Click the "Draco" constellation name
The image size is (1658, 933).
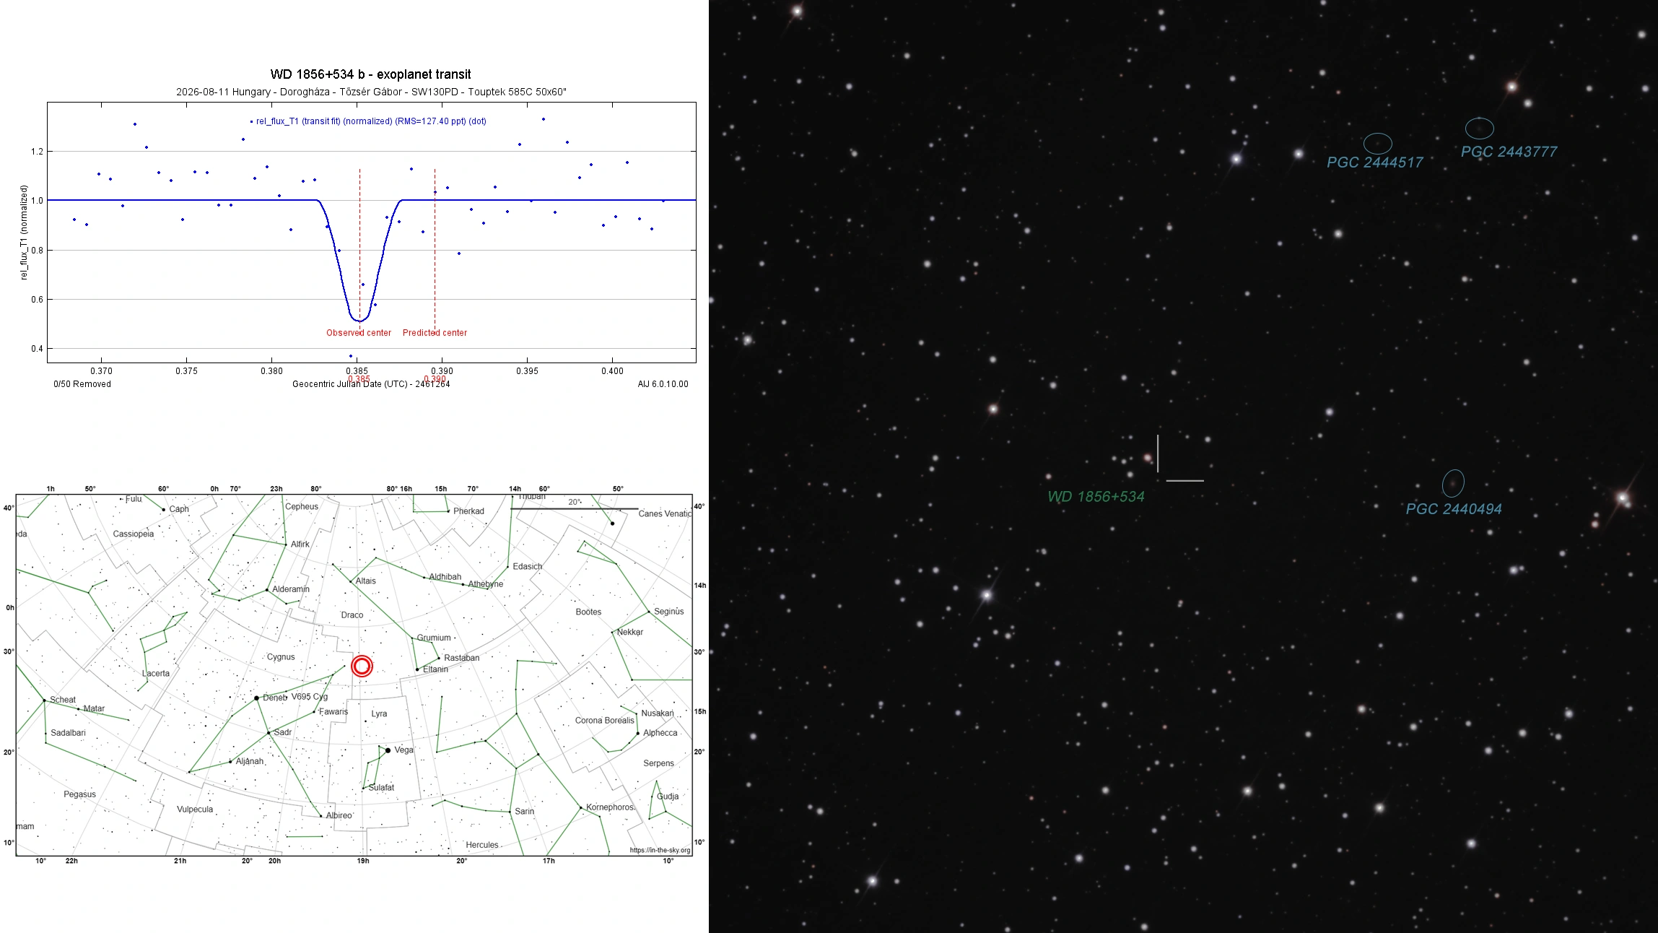352,615
